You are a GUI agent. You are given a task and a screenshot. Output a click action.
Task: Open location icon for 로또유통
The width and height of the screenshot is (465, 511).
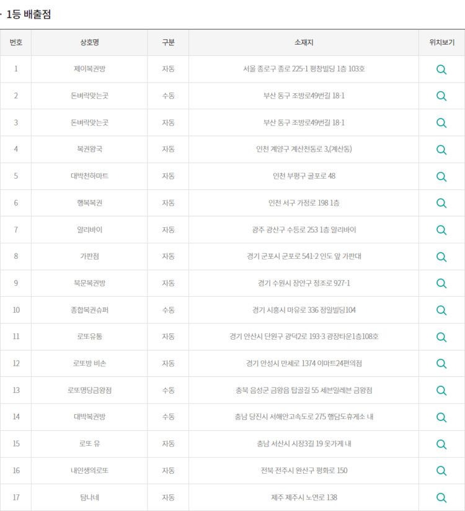click(441, 337)
